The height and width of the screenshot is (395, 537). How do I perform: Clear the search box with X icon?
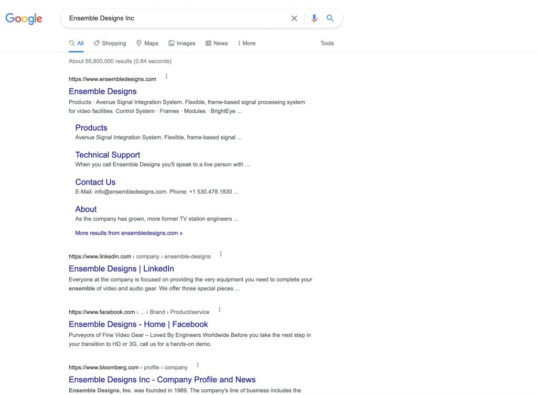pos(294,18)
